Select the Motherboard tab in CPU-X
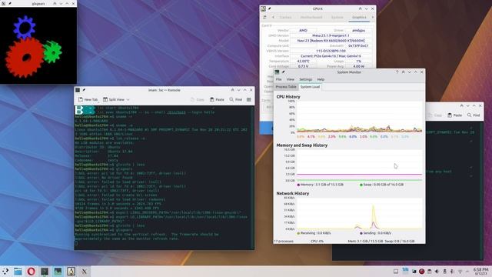The image size is (492, 277). (311, 17)
